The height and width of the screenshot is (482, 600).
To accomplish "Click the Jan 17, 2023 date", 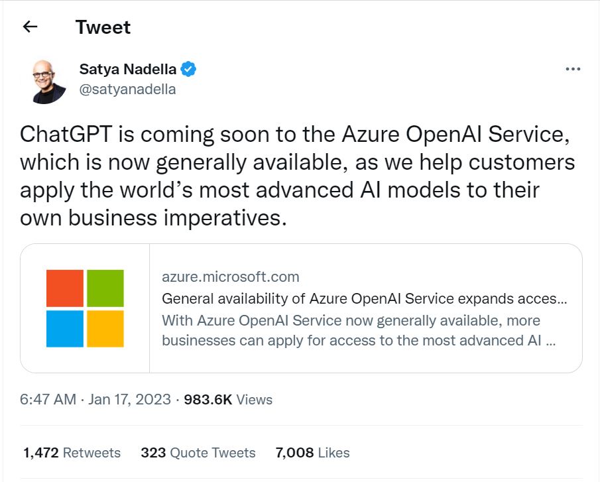I will click(x=129, y=399).
